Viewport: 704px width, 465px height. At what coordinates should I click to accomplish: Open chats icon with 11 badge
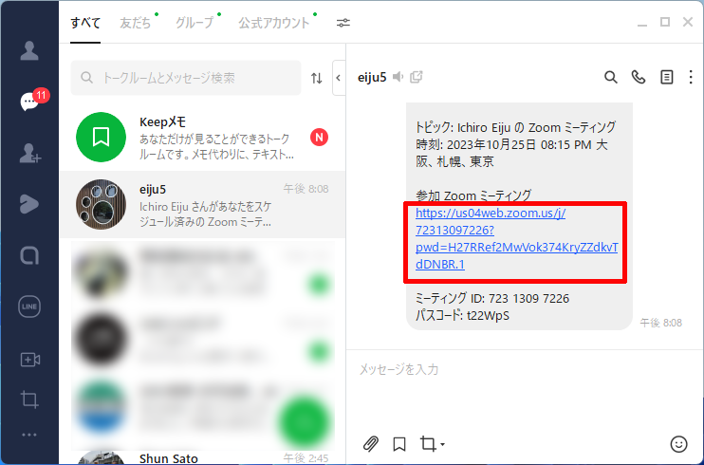[x=32, y=100]
